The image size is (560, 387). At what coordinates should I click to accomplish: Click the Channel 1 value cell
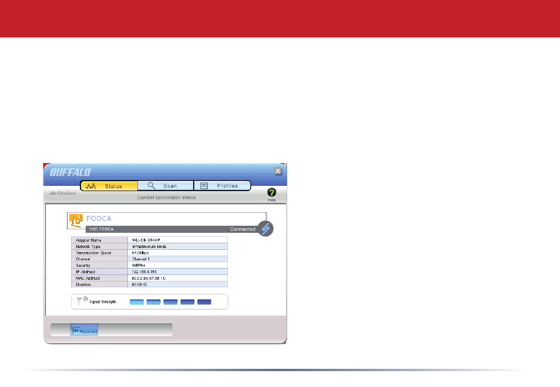177,259
